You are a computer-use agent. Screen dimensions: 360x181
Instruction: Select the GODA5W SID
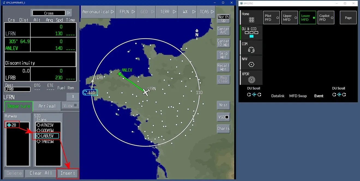46,131
